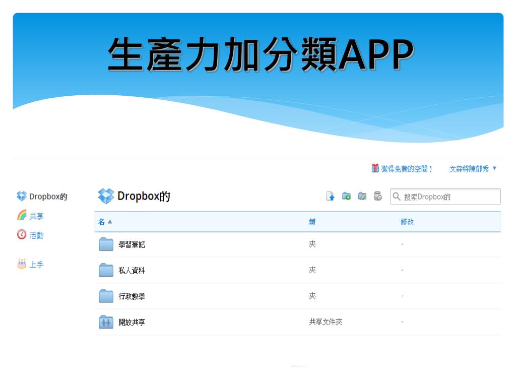This screenshot has height=387, width=516.
Task: Open the 行政教學 folder name
Action: [132, 296]
